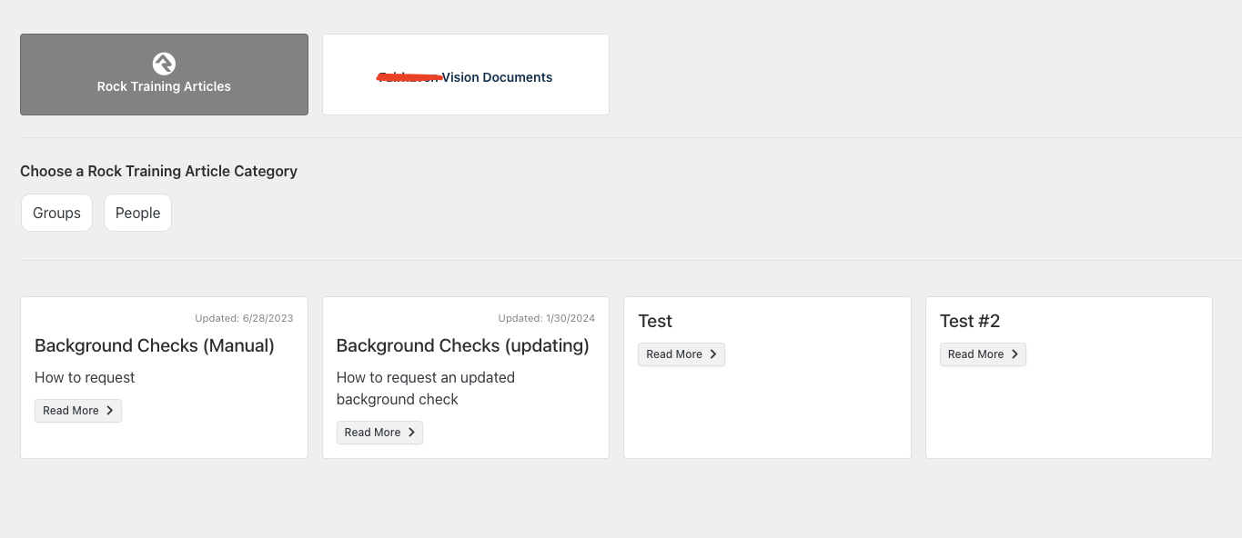This screenshot has height=538, width=1242.
Task: Open Read More for Background Checks (Manual)
Action: click(x=77, y=411)
